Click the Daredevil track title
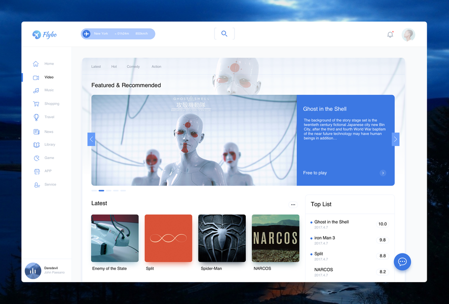Image resolution: width=449 pixels, height=304 pixels. pyautogui.click(x=51, y=268)
